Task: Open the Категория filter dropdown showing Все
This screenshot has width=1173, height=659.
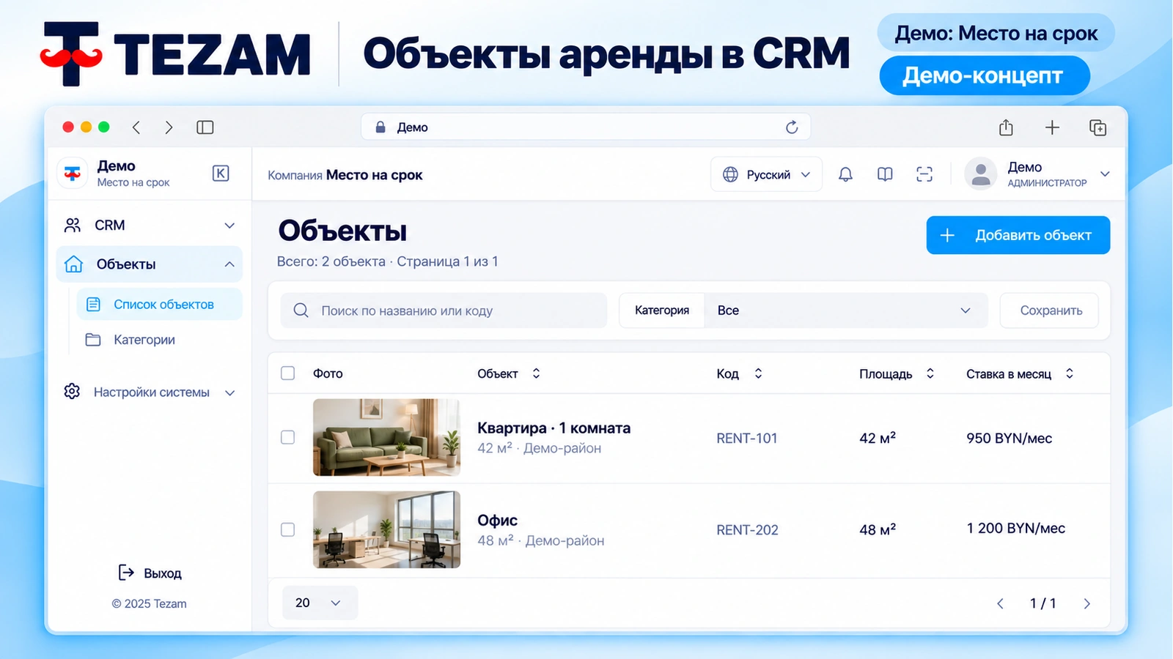Action: tap(846, 310)
